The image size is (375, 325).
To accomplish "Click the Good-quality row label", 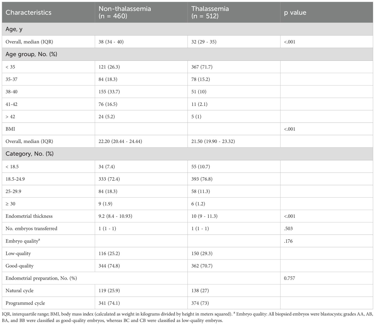I will pyautogui.click(x=20, y=266).
